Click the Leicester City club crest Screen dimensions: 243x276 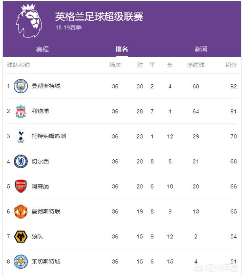[21, 261]
